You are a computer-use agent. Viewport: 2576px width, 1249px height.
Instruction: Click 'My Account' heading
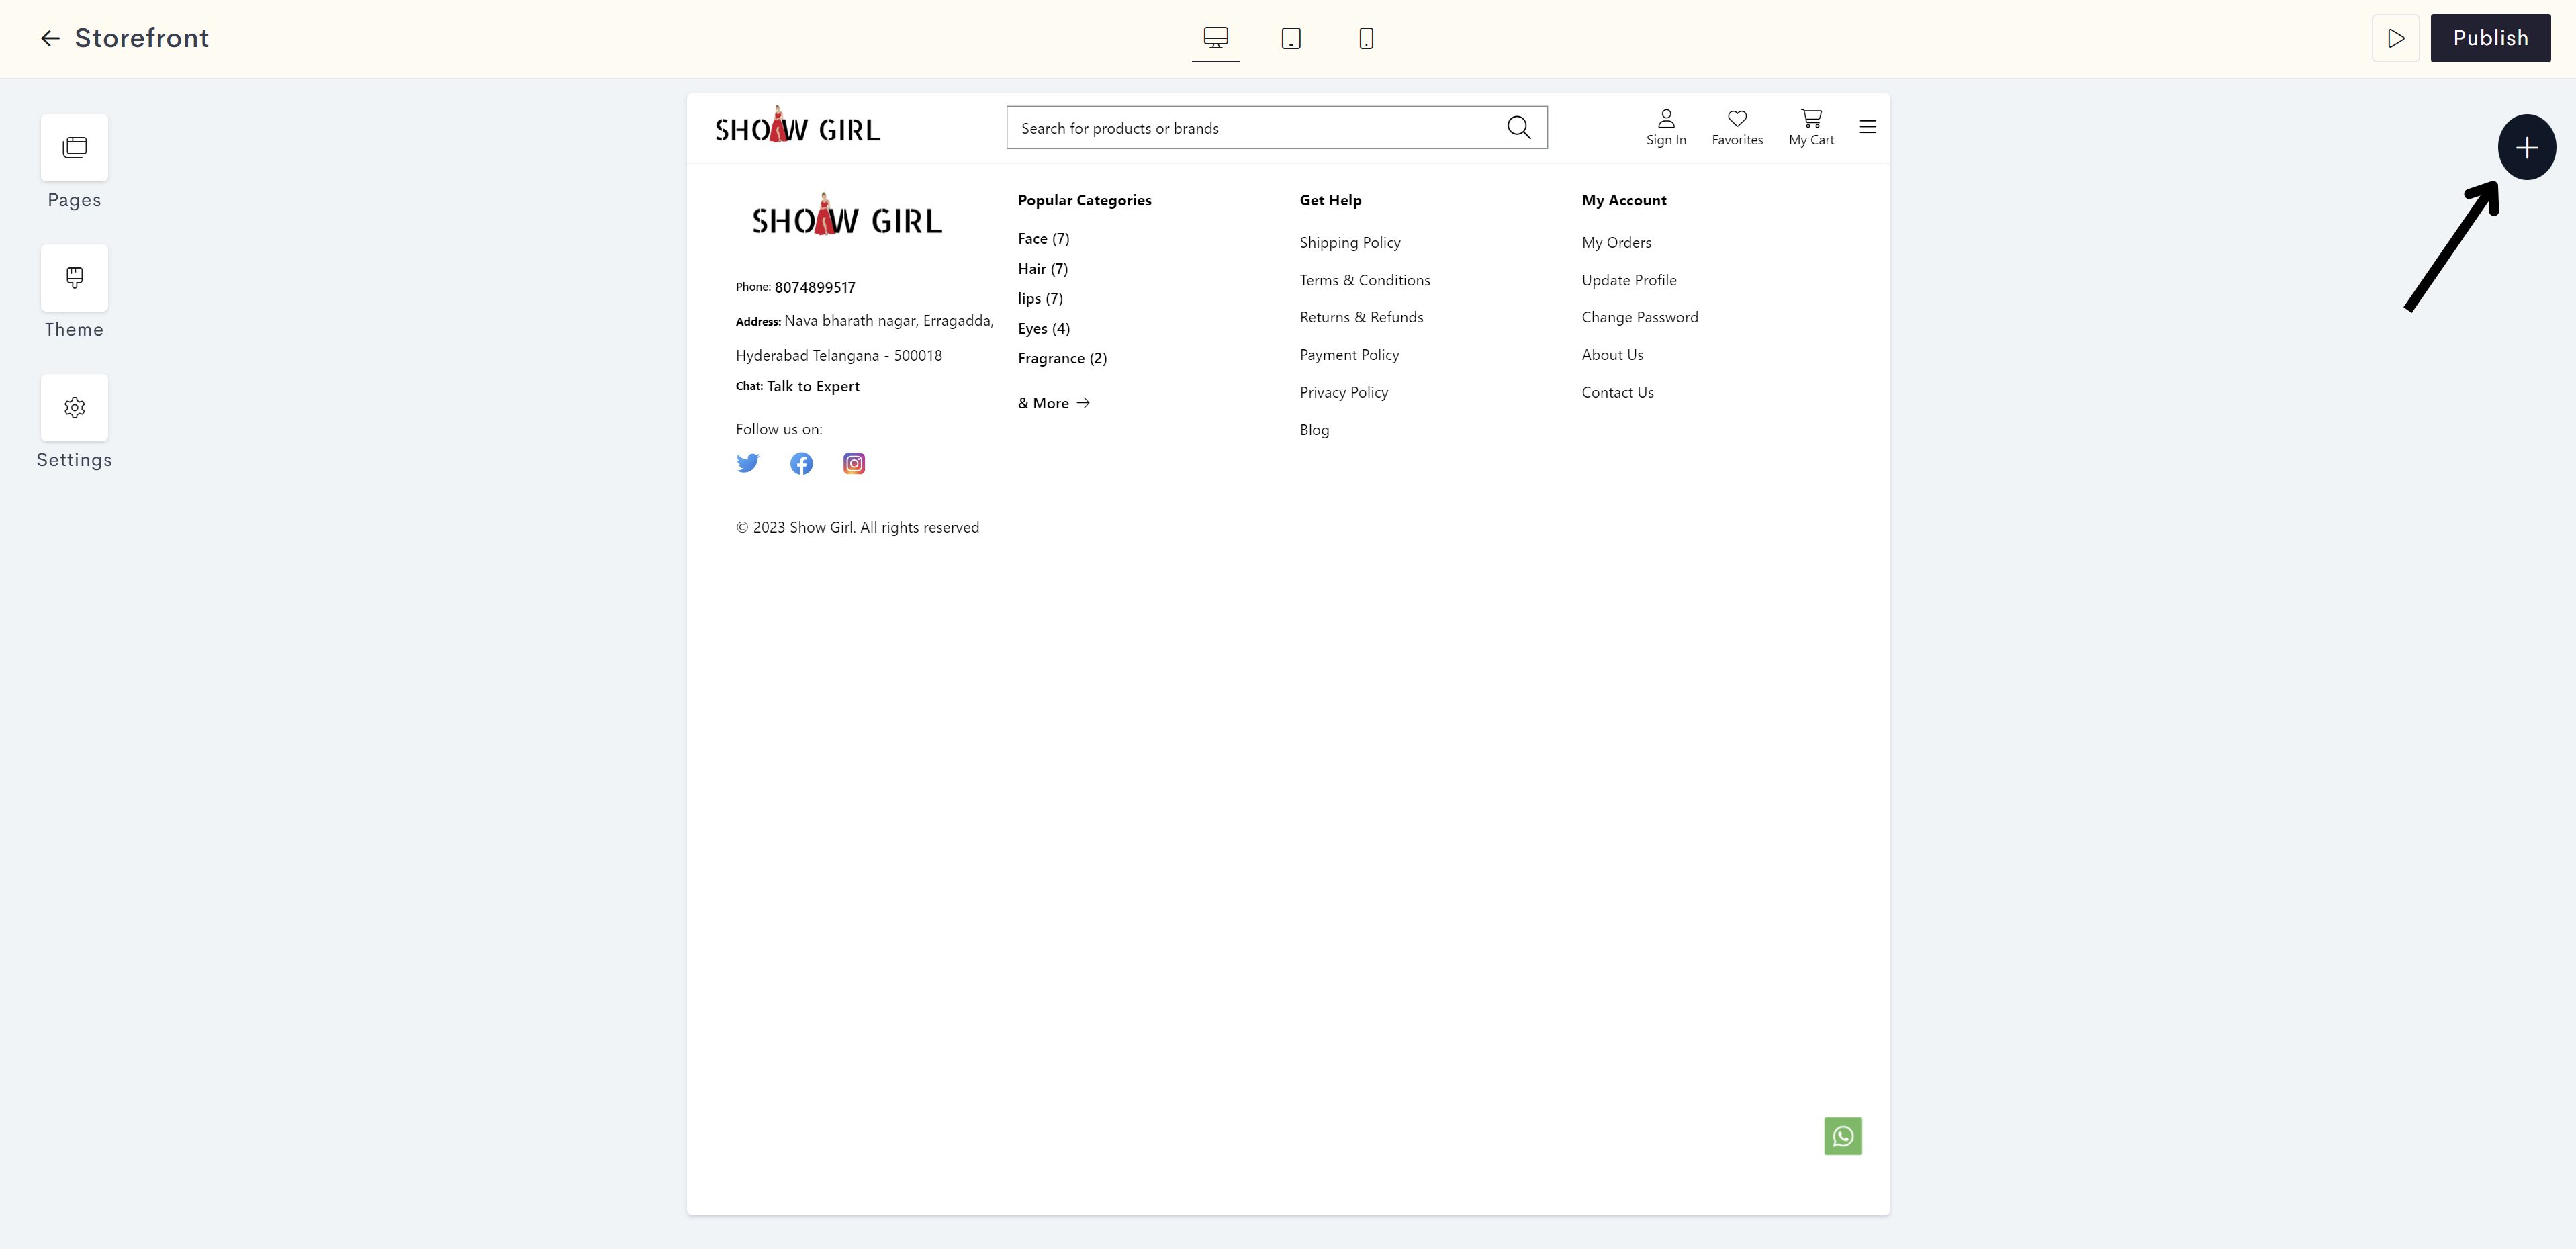[x=1624, y=201]
